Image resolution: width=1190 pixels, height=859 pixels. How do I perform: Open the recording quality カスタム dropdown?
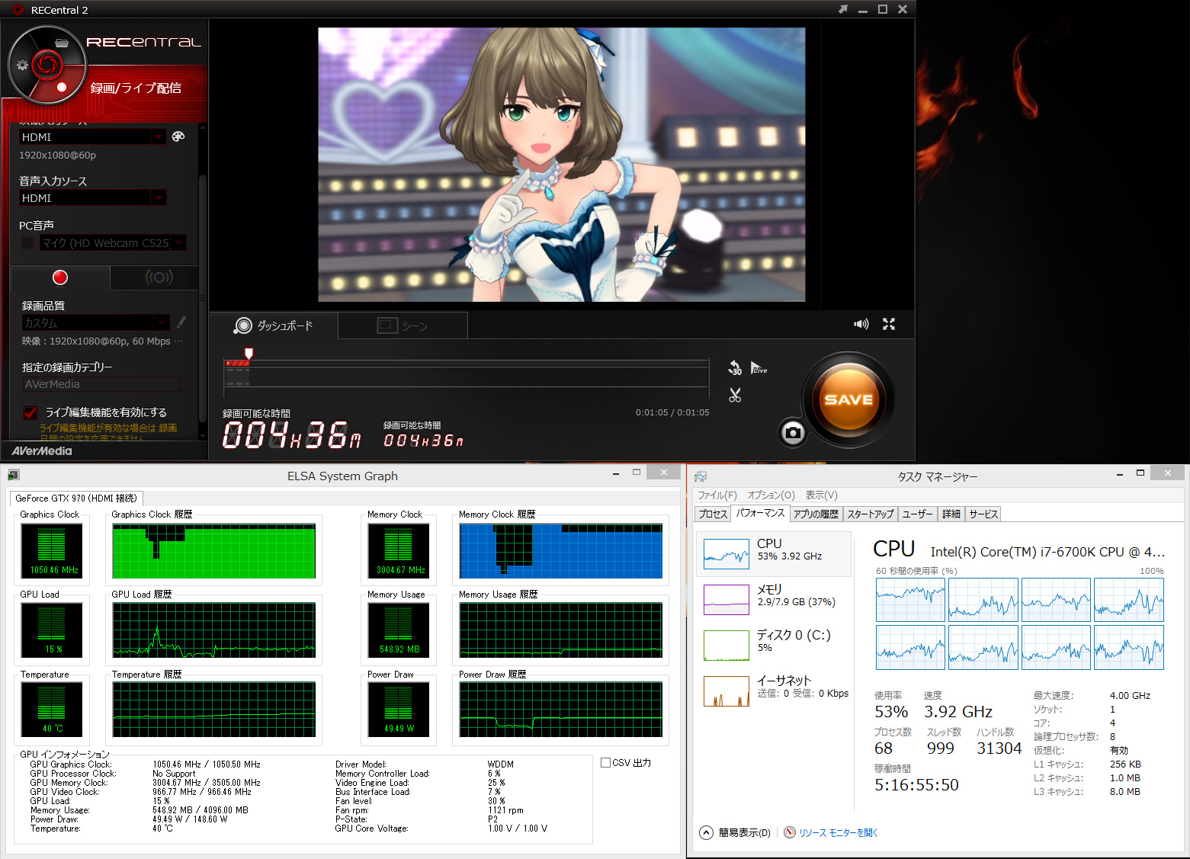[x=96, y=322]
